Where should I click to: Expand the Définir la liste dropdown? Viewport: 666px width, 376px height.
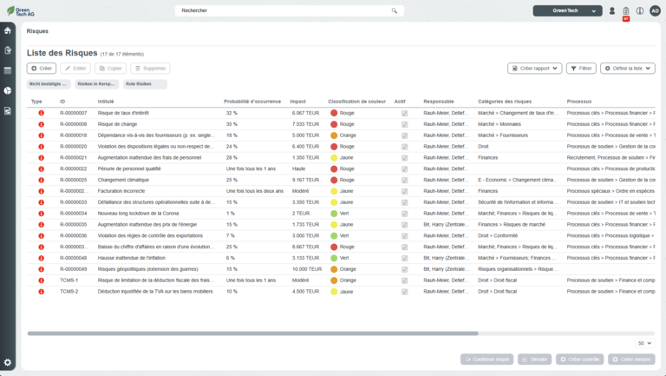pos(628,68)
